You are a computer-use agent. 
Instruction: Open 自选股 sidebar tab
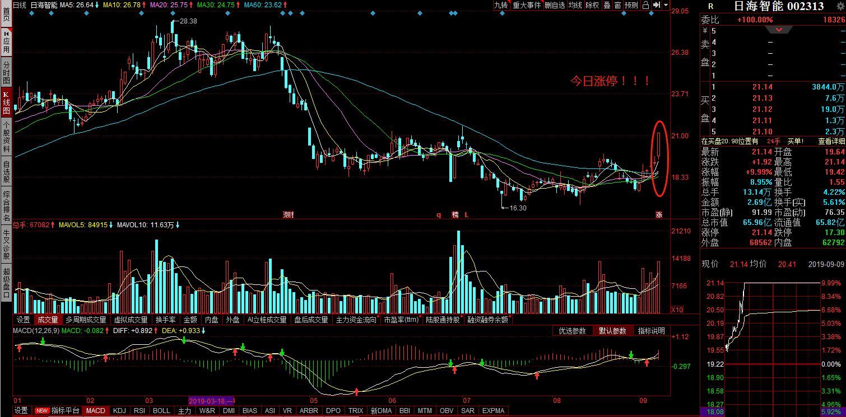6,172
